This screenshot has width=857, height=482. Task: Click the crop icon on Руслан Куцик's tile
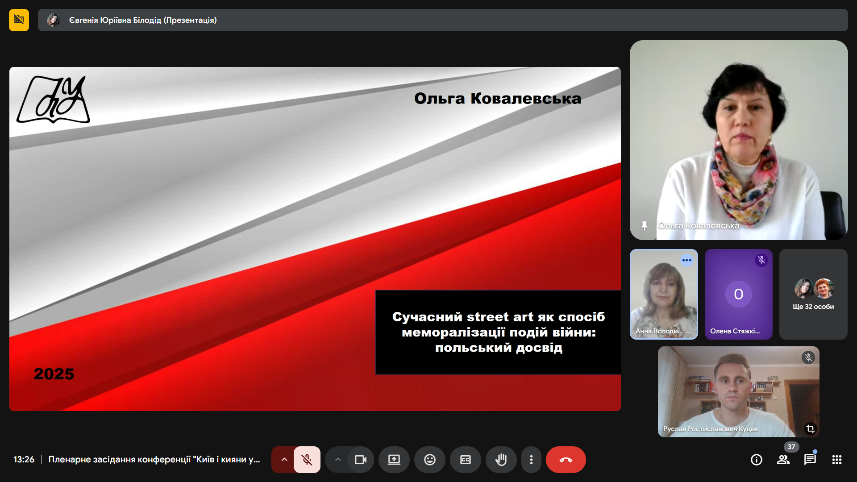click(x=810, y=429)
